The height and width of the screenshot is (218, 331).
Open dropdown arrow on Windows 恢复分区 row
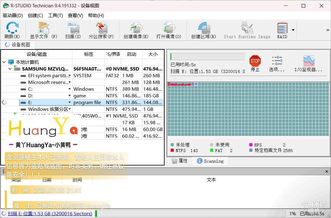70,109
